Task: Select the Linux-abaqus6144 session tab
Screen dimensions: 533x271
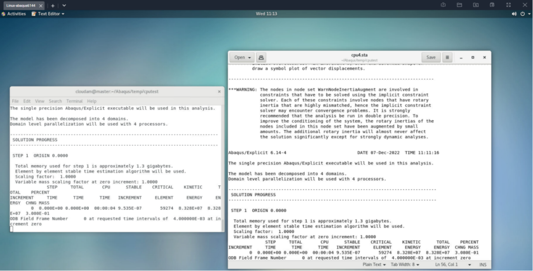Action: [24, 5]
